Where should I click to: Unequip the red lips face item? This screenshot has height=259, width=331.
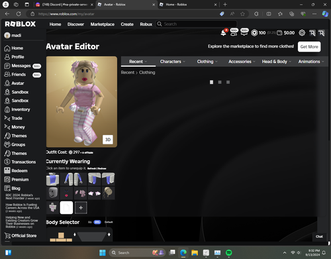66,193
